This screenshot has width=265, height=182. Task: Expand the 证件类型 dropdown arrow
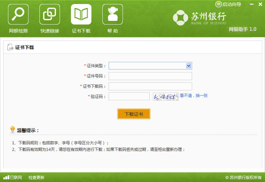coord(188,66)
